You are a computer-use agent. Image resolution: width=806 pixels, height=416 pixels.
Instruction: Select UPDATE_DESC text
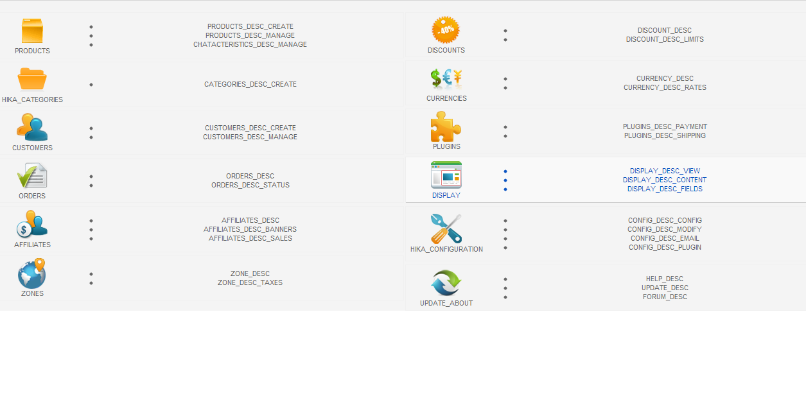click(x=665, y=288)
